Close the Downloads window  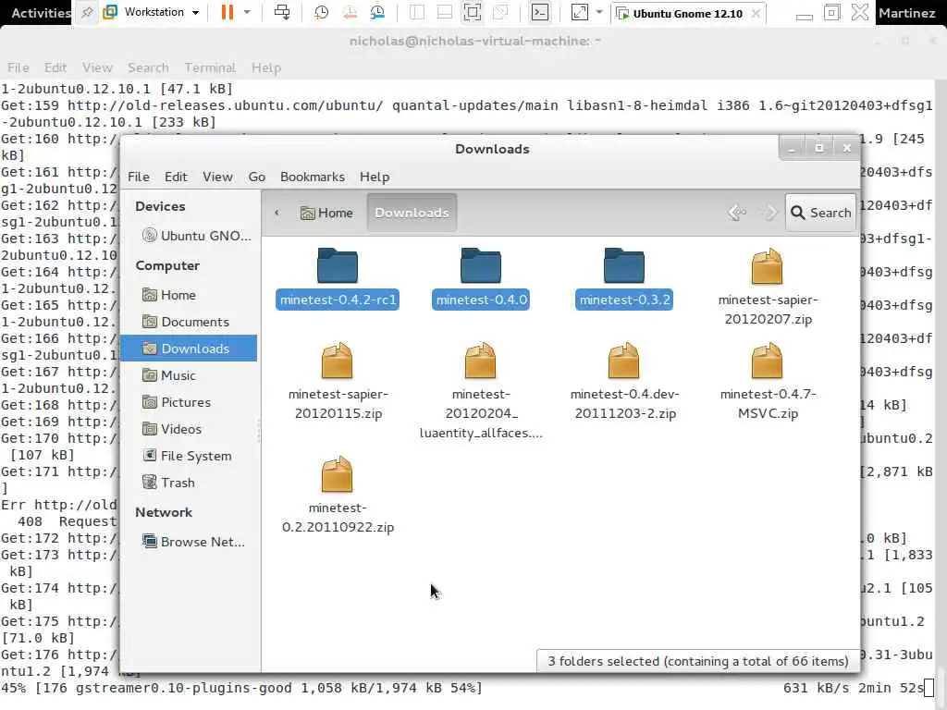[x=847, y=148]
